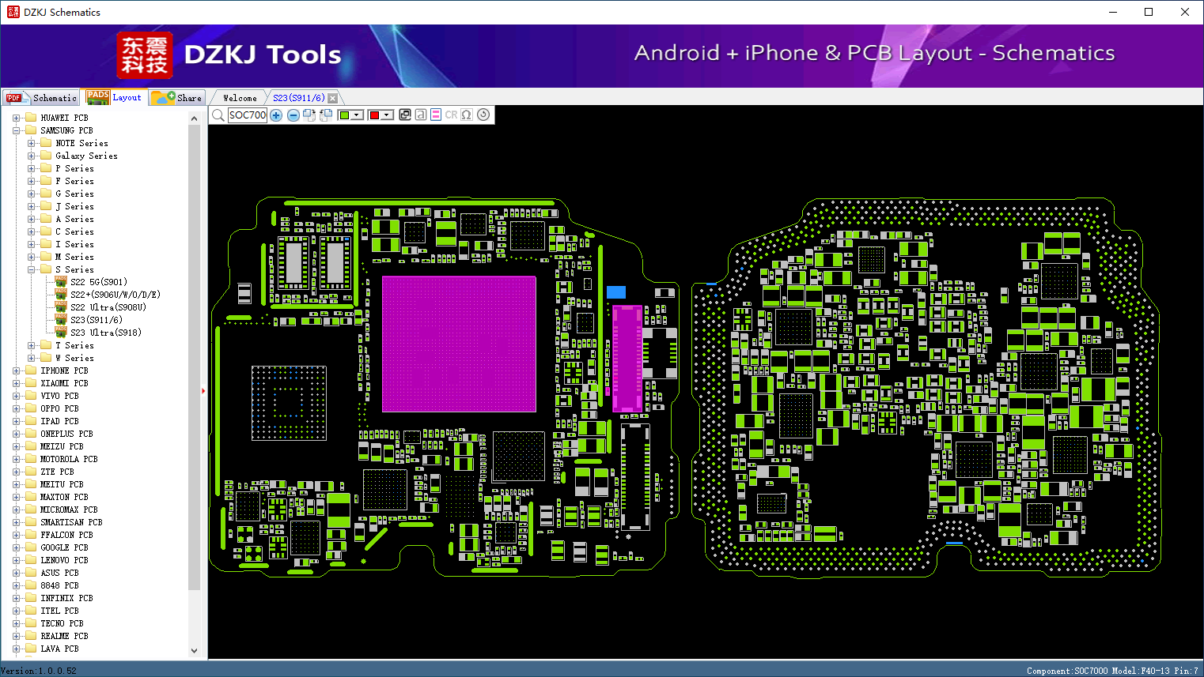Open S22+(S906U/W/0/D/E) layout file
The width and height of the screenshot is (1204, 677).
pos(115,295)
